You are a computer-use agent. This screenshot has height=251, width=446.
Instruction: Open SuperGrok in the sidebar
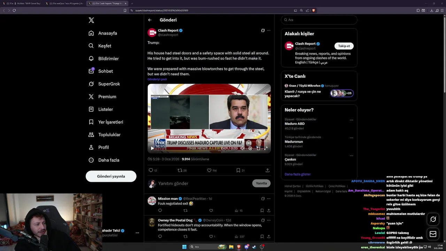click(104, 84)
